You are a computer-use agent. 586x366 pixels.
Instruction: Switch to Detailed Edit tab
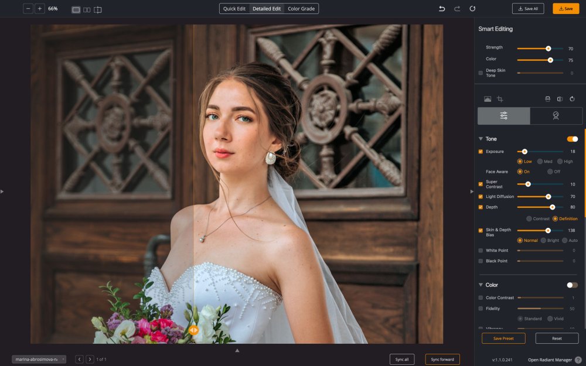pyautogui.click(x=267, y=9)
